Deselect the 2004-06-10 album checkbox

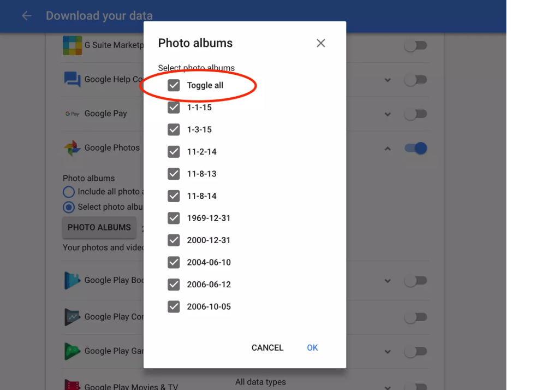174,262
